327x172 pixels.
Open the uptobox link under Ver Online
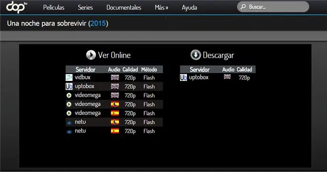[x=84, y=86]
